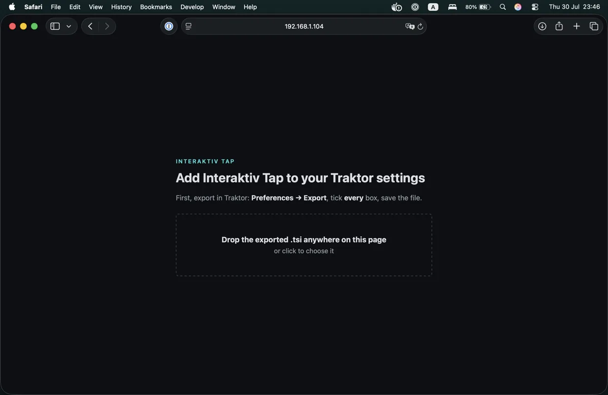Open the Share button
The width and height of the screenshot is (608, 395).
coord(559,26)
